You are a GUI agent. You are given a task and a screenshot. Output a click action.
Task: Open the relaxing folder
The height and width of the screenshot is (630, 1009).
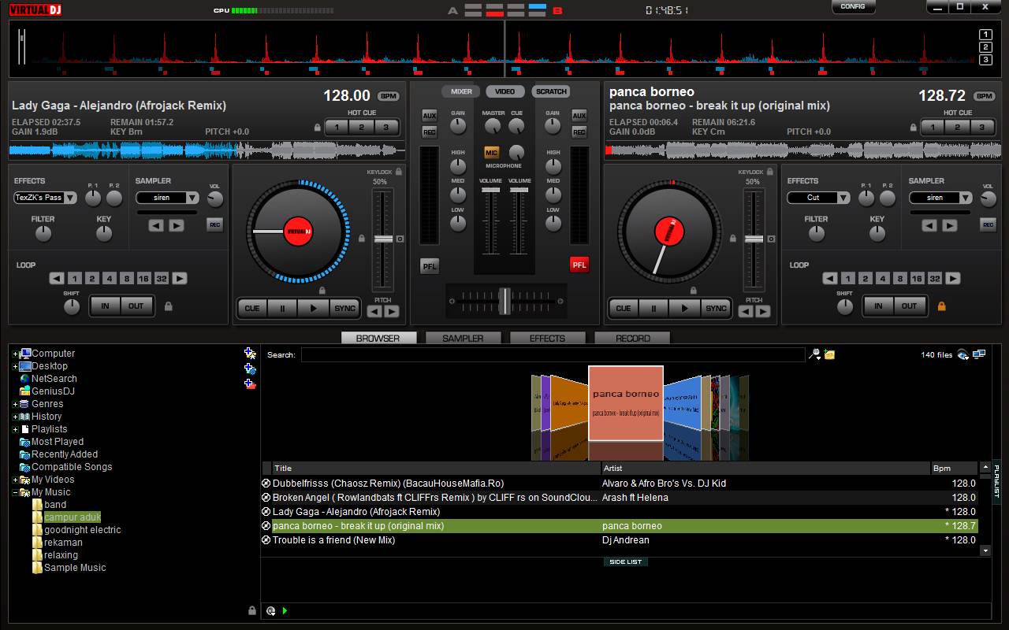61,555
